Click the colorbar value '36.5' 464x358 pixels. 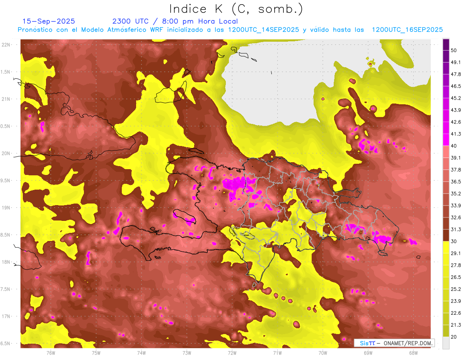(456, 182)
